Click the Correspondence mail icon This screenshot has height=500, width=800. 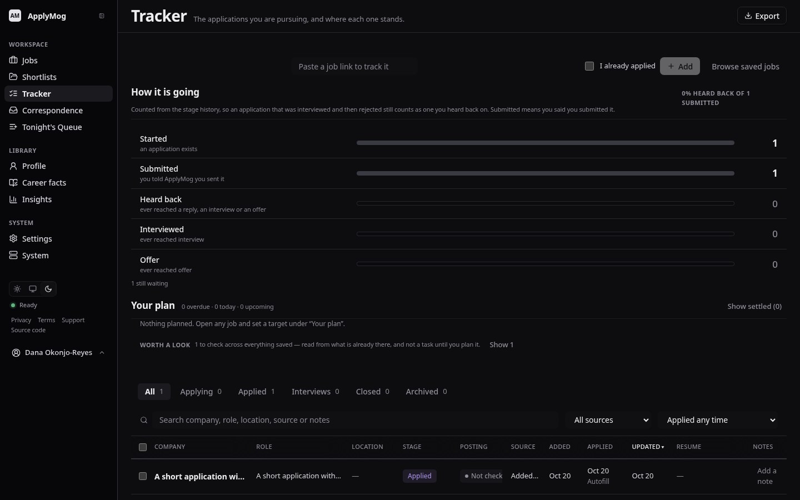pos(13,110)
